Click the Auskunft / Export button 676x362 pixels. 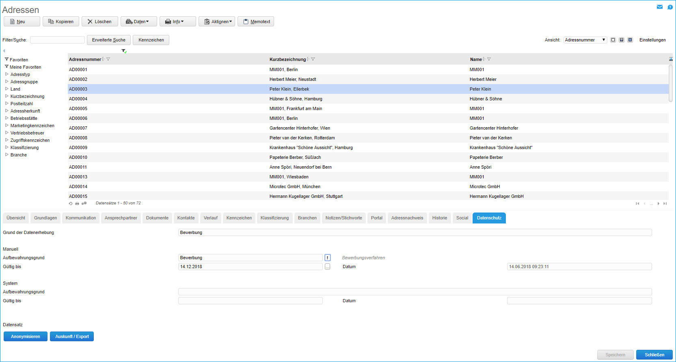[72, 336]
